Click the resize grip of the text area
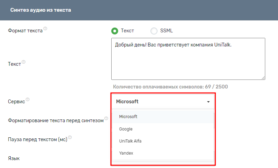This screenshot has width=278, height=168. 263,77
